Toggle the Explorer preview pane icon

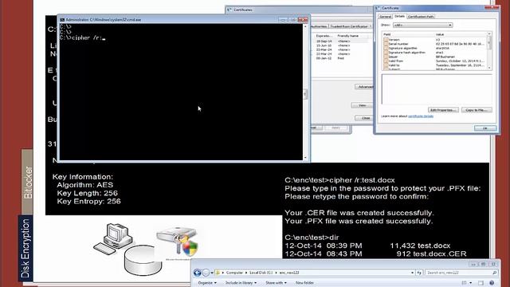[481, 283]
